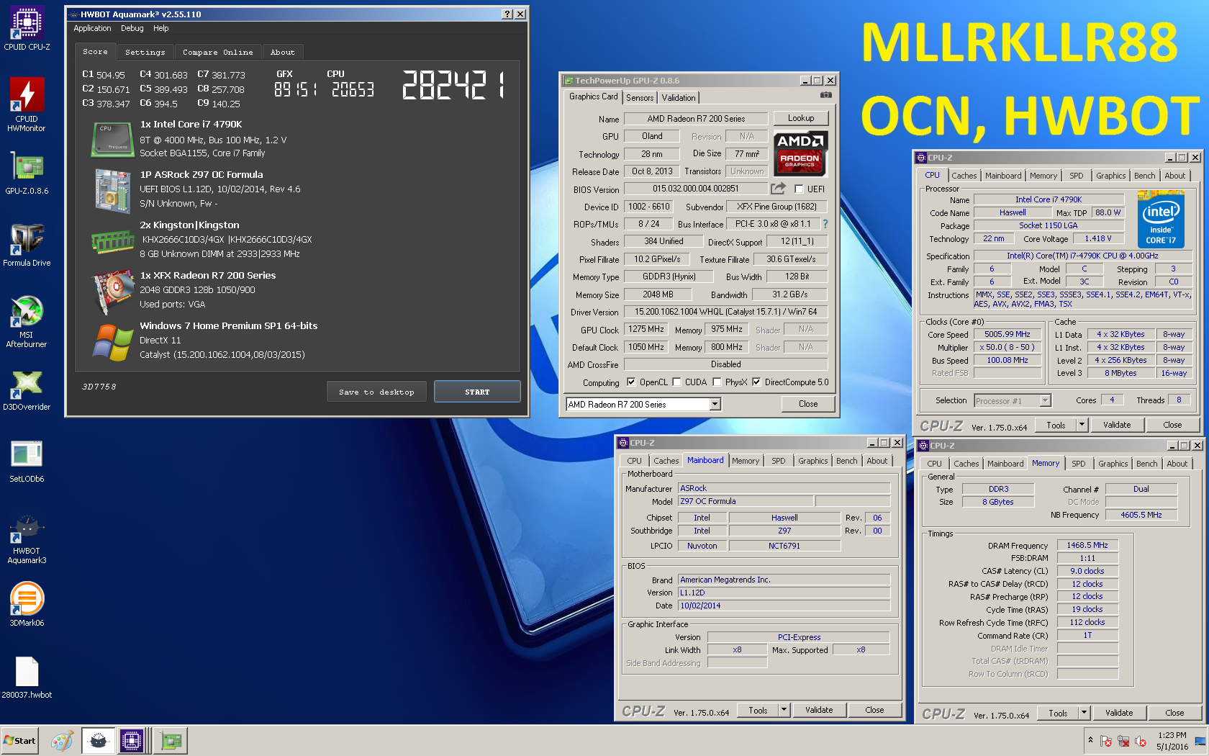The image size is (1209, 756).
Task: Click the Paint taskbar icon
Action: [62, 741]
